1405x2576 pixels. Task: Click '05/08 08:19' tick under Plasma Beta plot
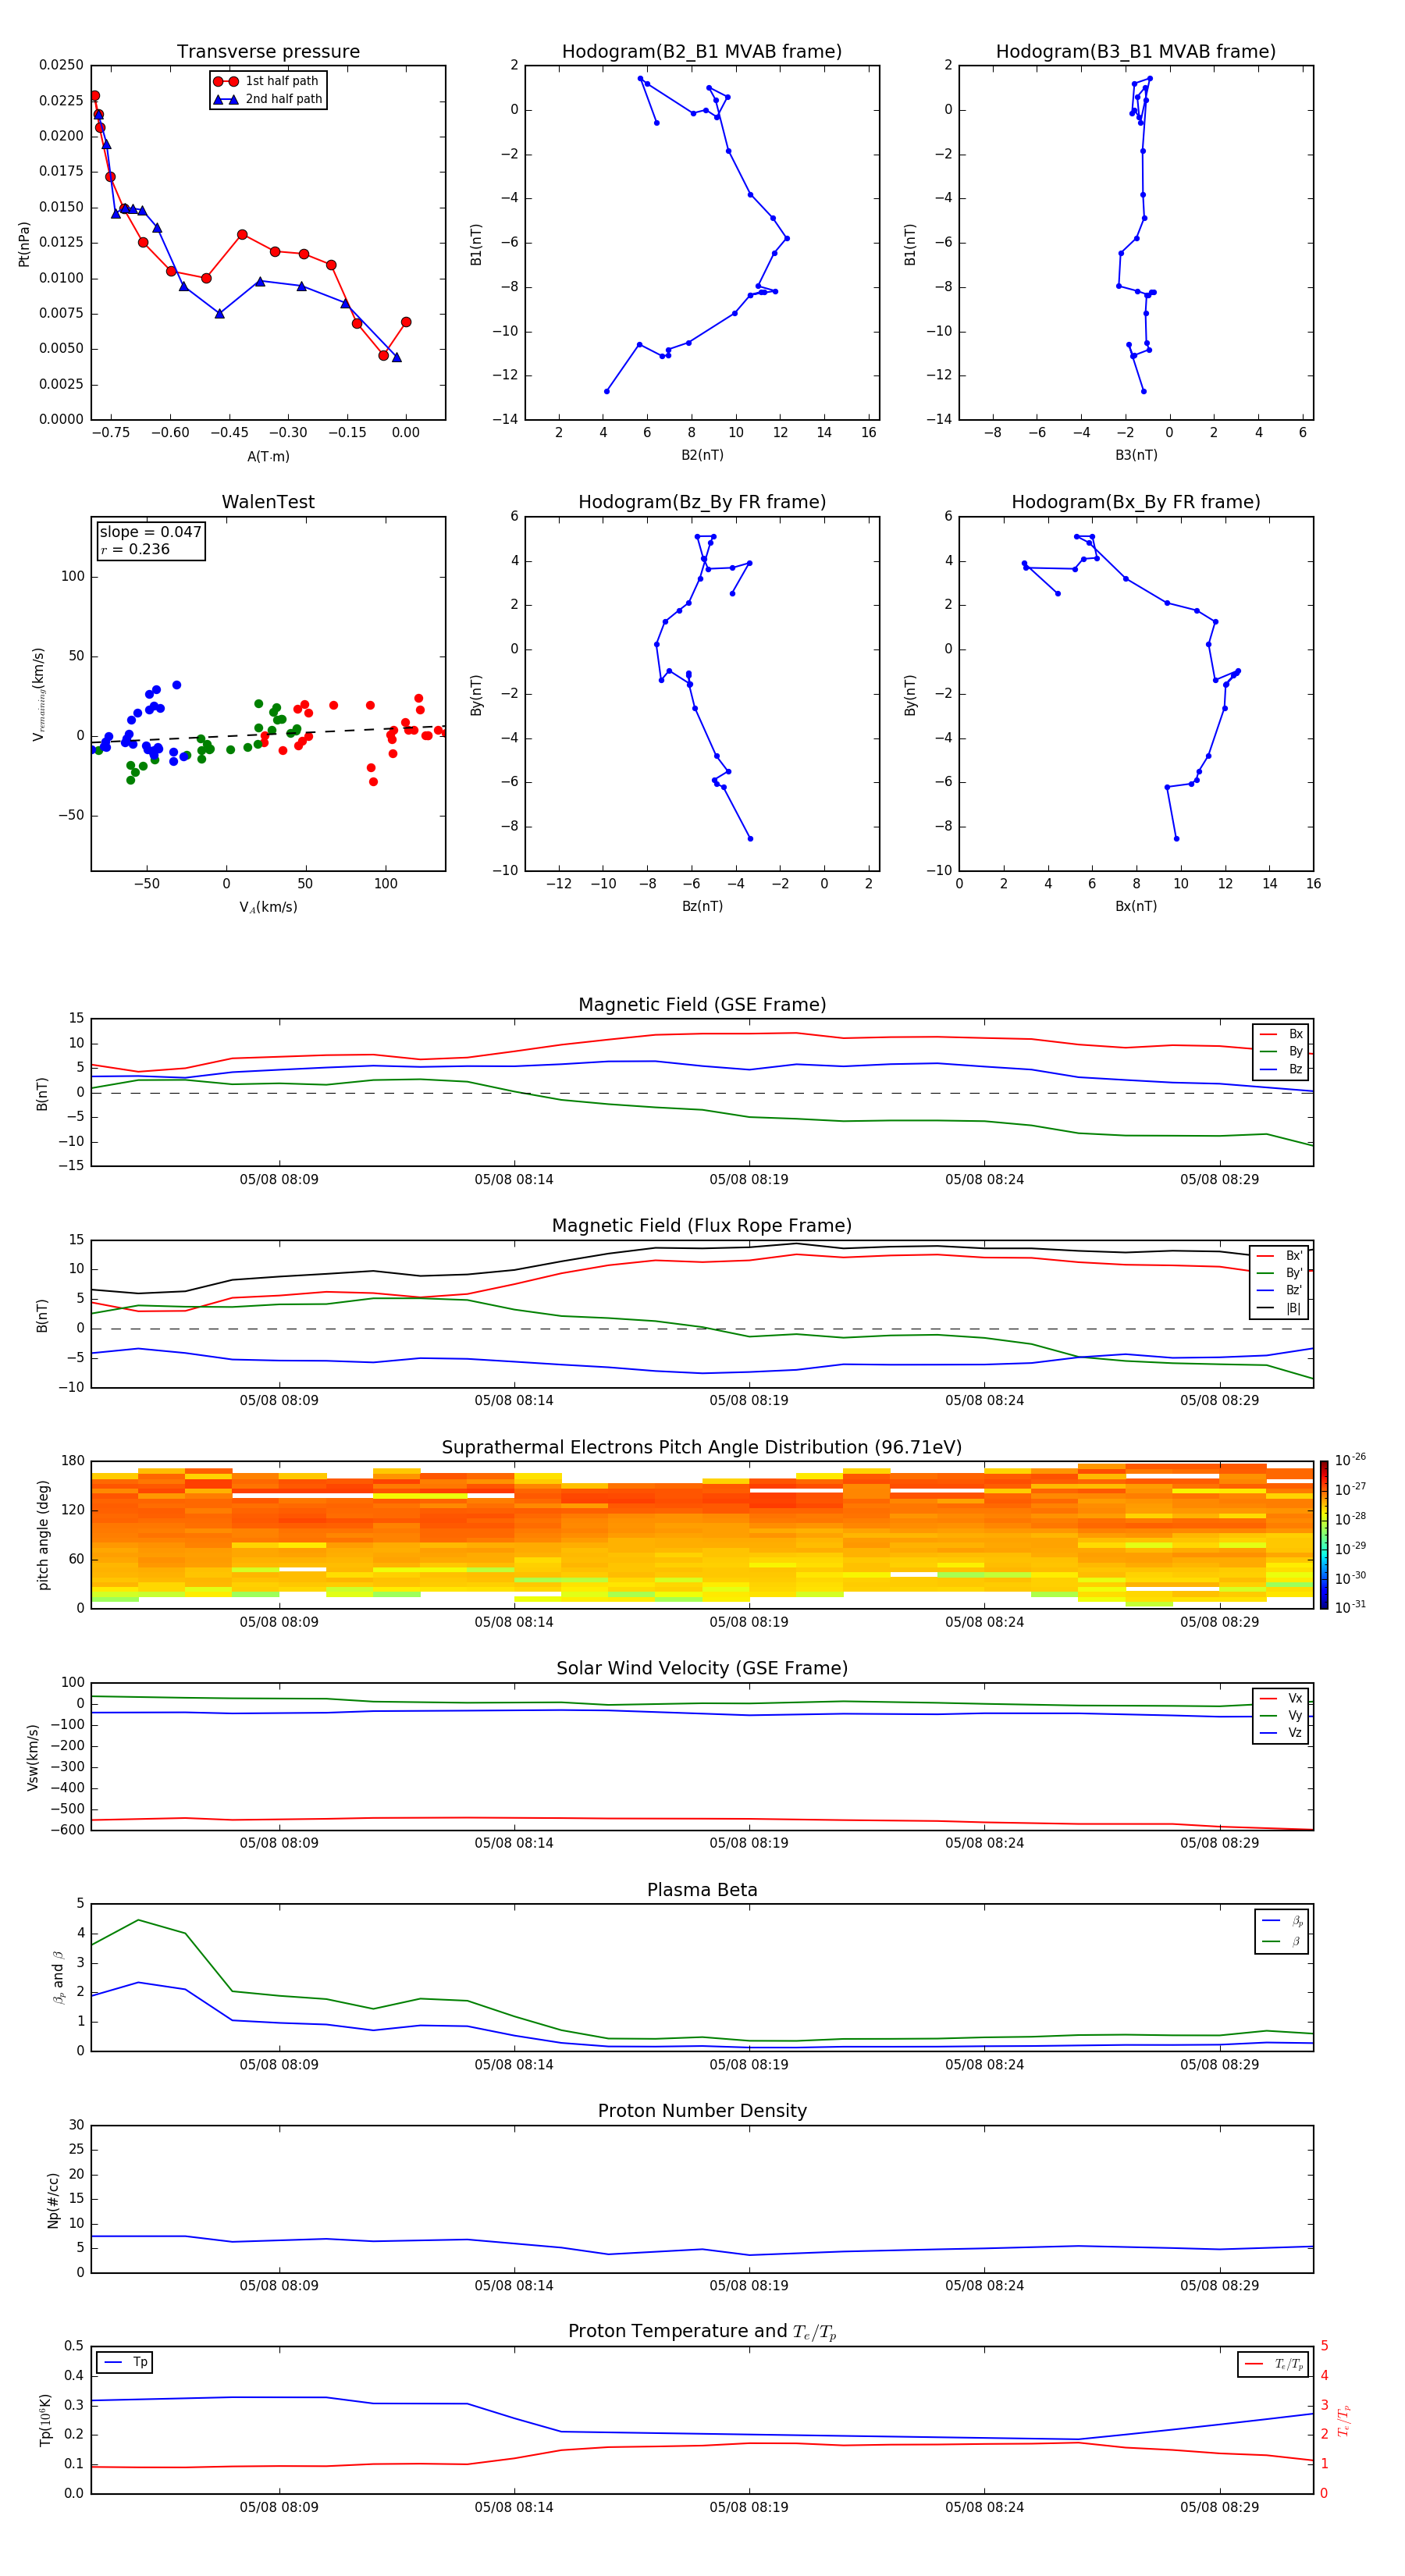[749, 2064]
